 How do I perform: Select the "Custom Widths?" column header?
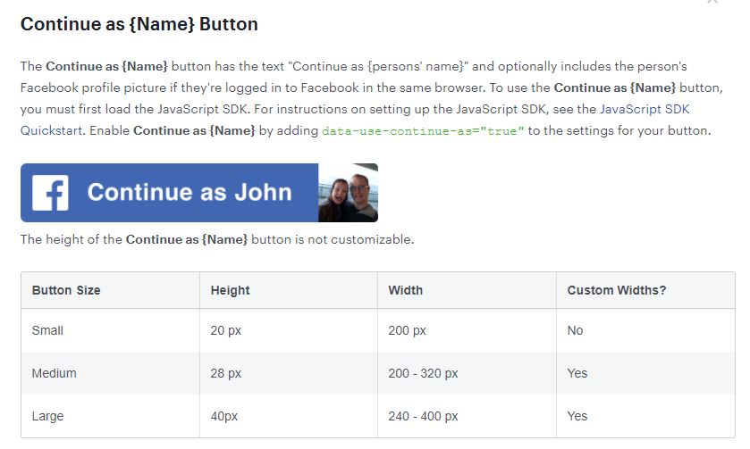point(617,290)
